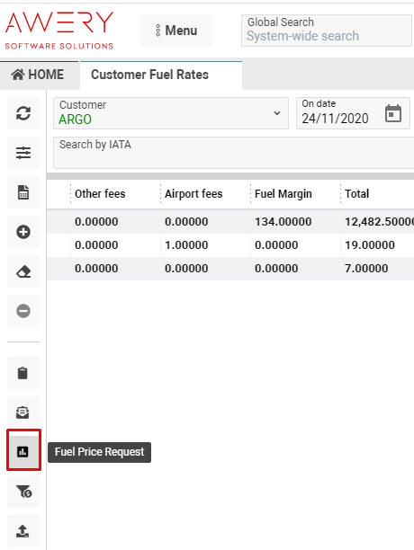Click the Global Search field
Viewport: 414px width, 550px height.
coord(327,31)
